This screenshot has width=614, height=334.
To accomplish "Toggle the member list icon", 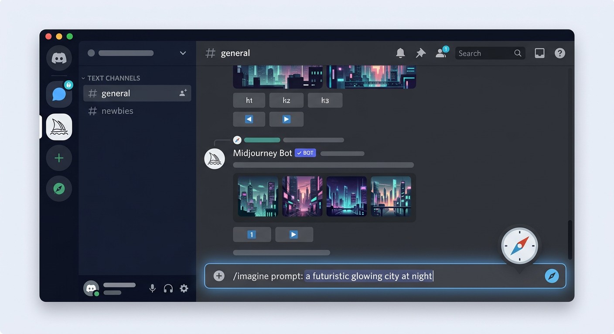I will [x=441, y=53].
